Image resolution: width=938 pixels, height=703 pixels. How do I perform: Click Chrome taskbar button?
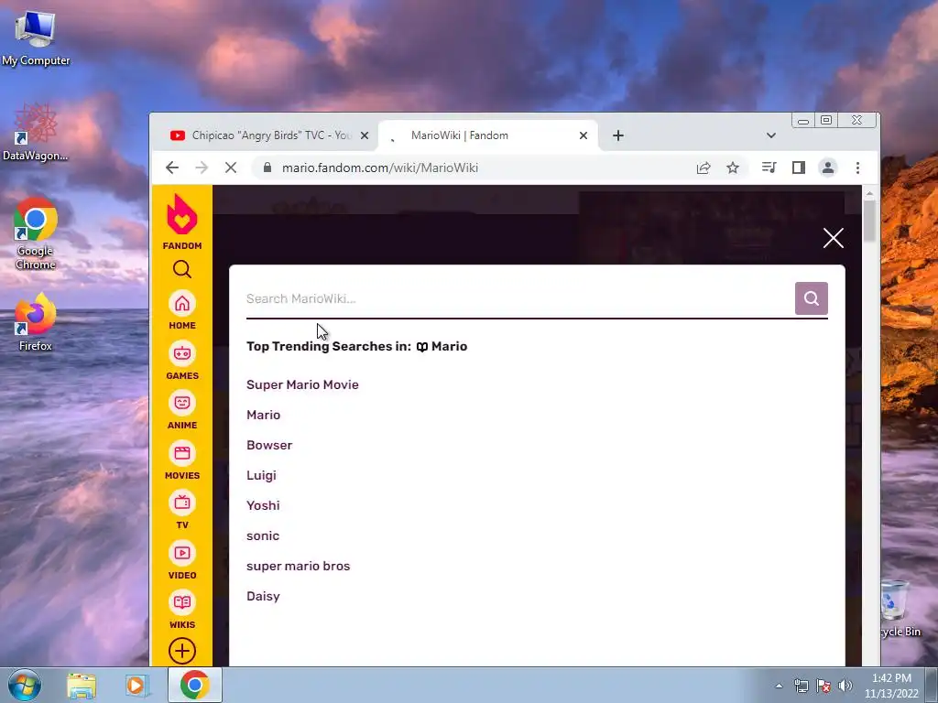(x=194, y=685)
